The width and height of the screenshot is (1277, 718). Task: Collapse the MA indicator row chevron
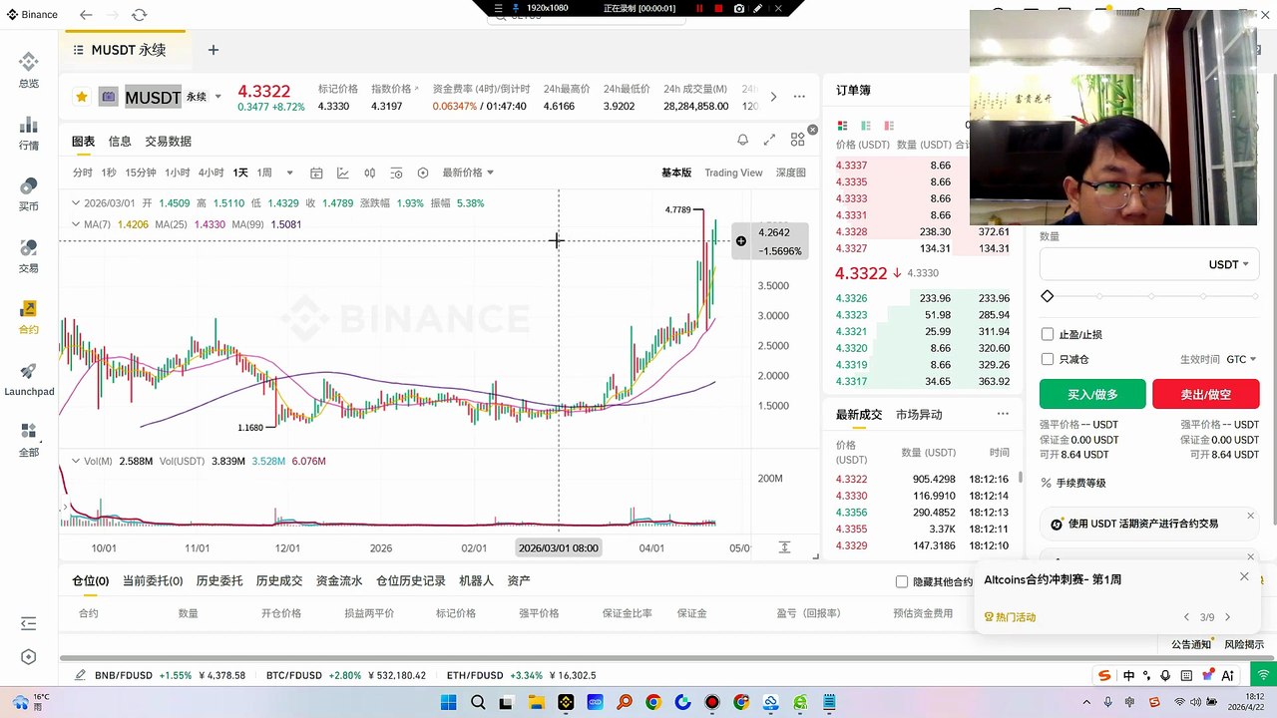coord(76,224)
